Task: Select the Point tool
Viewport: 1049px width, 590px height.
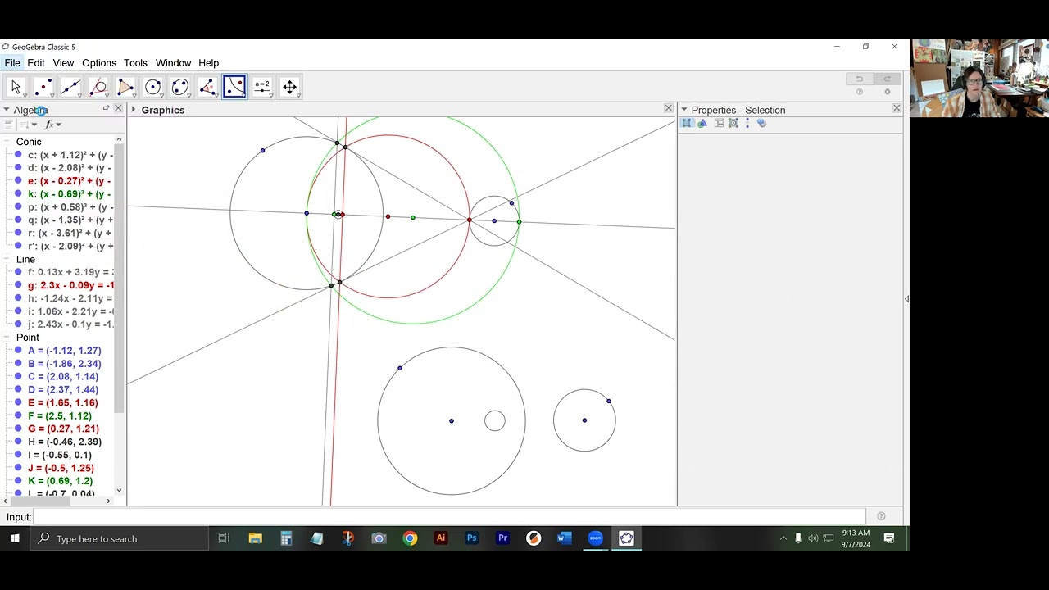Action: [43, 87]
